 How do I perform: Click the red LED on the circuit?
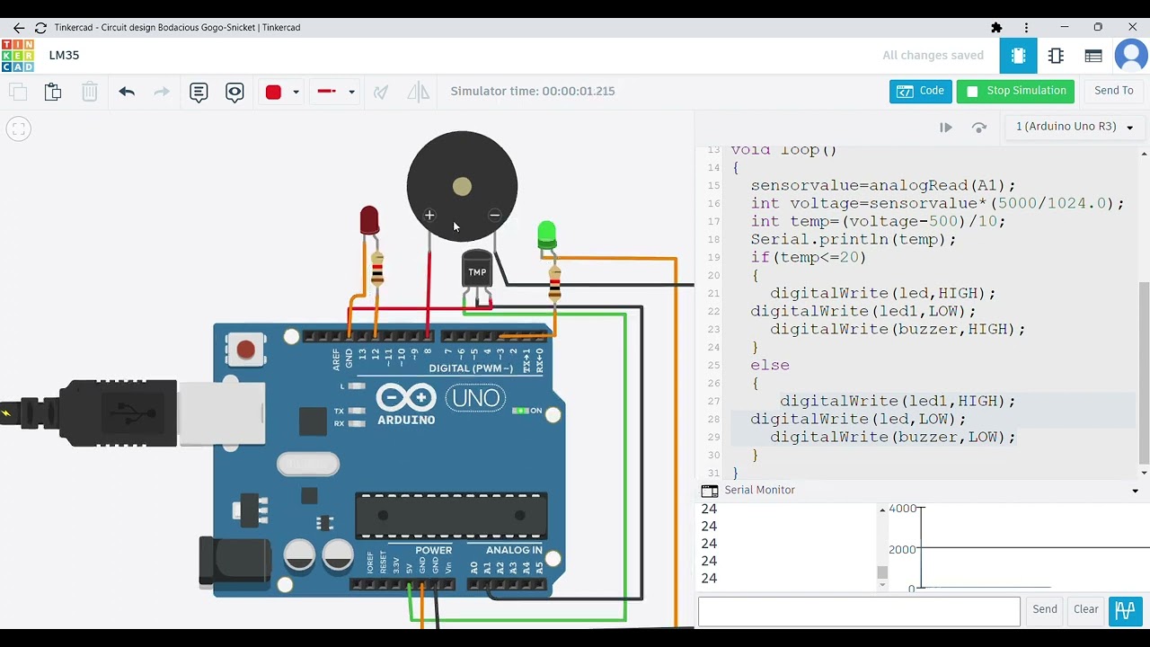[369, 221]
